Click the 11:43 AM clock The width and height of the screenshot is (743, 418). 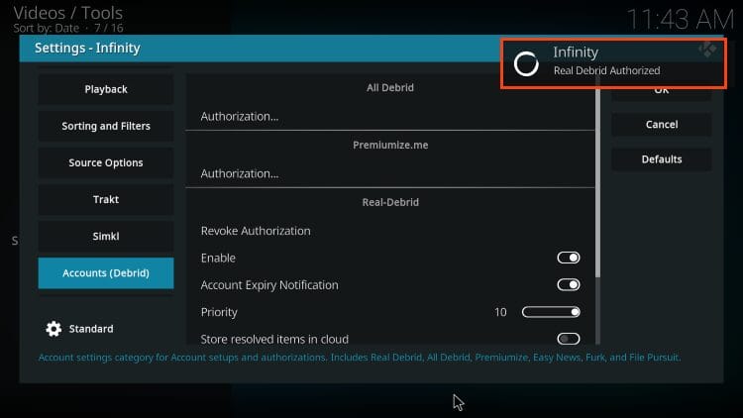coord(680,20)
